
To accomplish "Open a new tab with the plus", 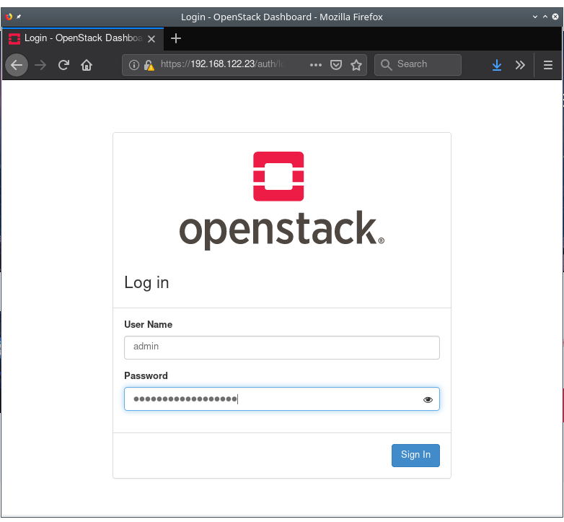I will (x=176, y=38).
